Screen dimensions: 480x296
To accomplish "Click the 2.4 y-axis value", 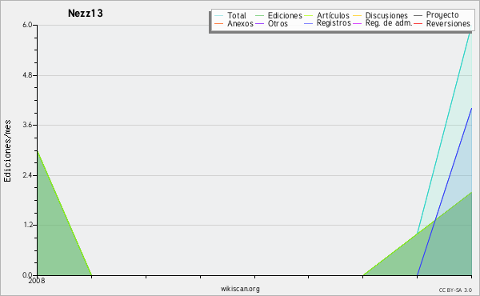I will pyautogui.click(x=27, y=175).
